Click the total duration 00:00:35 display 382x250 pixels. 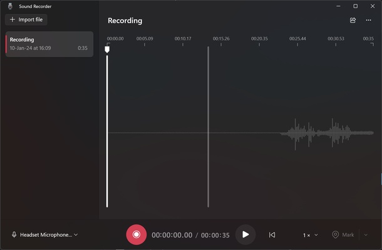(x=215, y=235)
